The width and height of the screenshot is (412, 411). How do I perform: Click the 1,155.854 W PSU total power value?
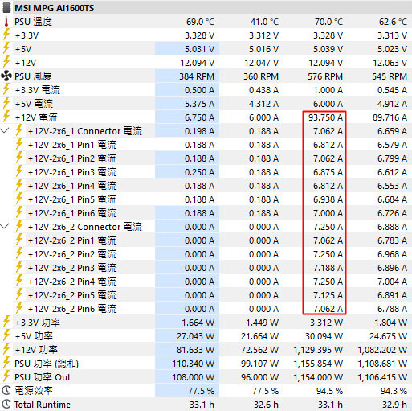[x=318, y=364]
